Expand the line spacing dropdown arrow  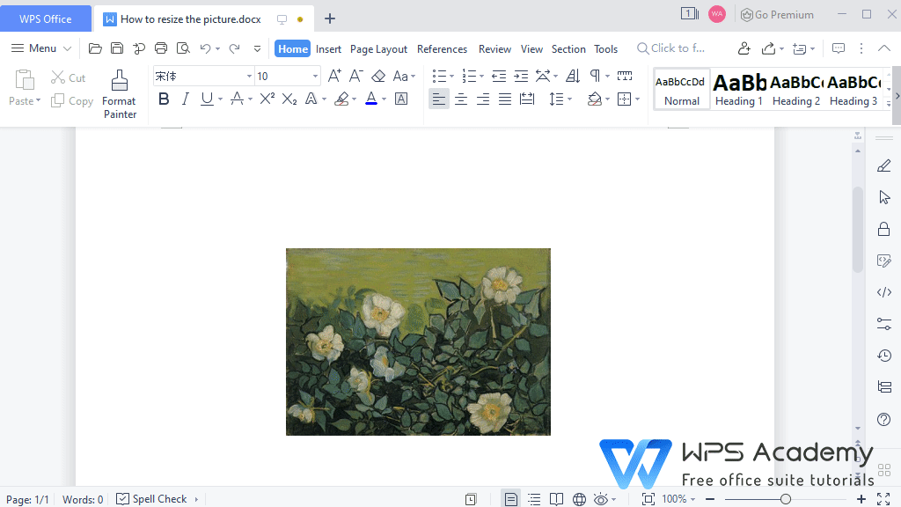[569, 99]
